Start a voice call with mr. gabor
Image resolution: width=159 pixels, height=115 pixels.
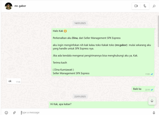pos(145,6)
